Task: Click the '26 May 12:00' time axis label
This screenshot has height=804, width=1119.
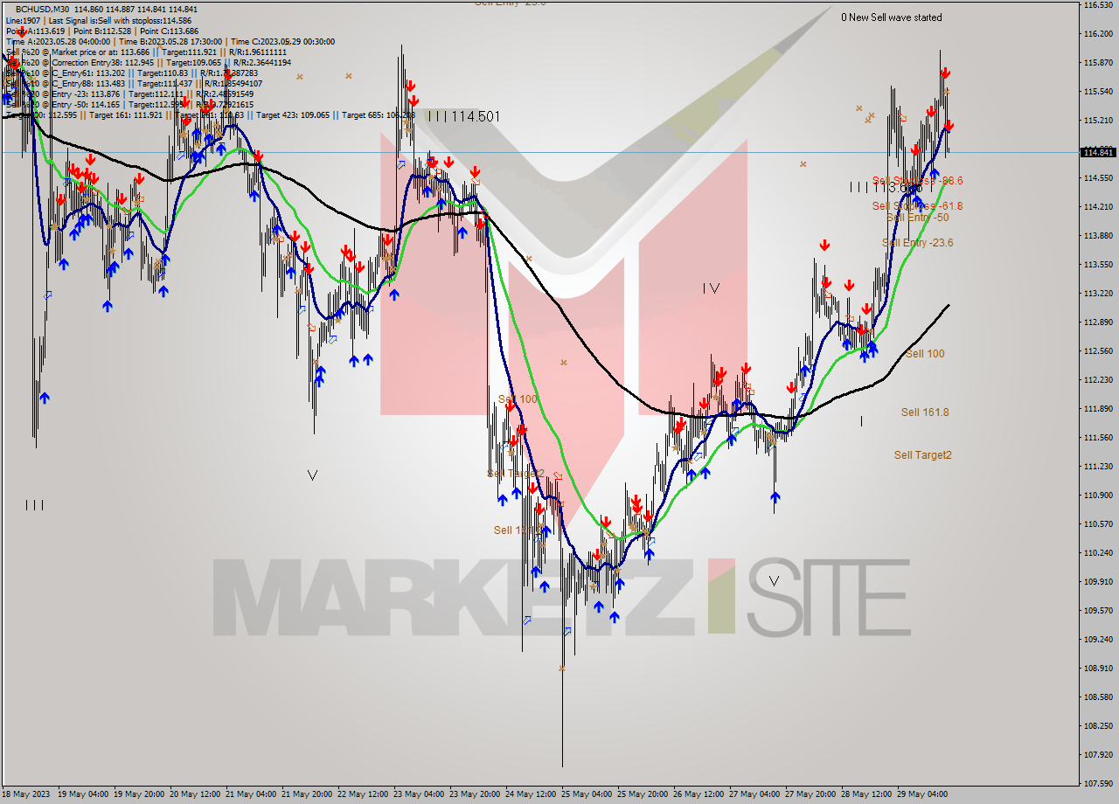Action: coord(698,794)
